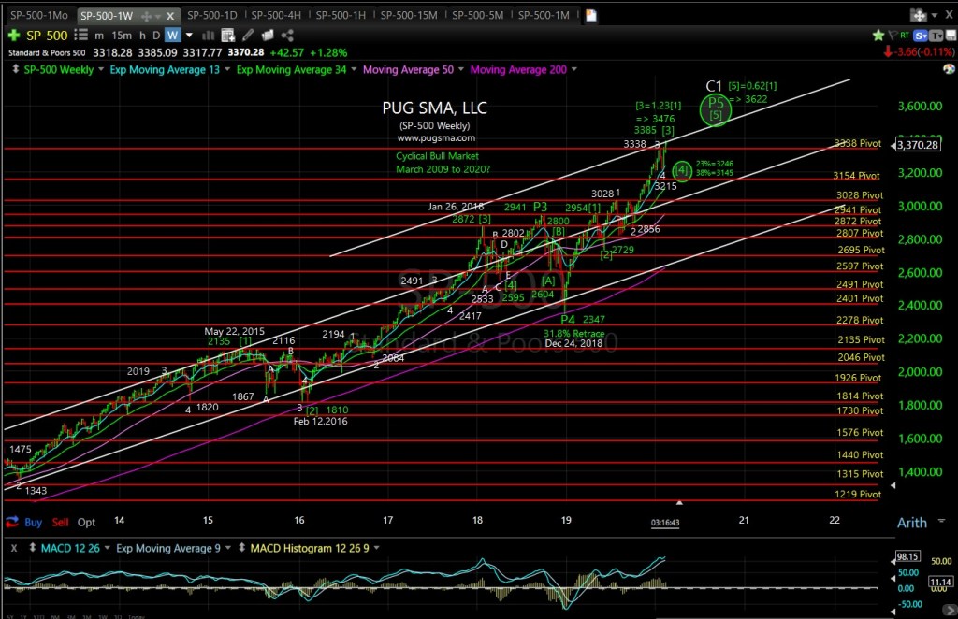The height and width of the screenshot is (619, 958).
Task: Select the pencil drawing tools icon
Action: pyautogui.click(x=247, y=36)
